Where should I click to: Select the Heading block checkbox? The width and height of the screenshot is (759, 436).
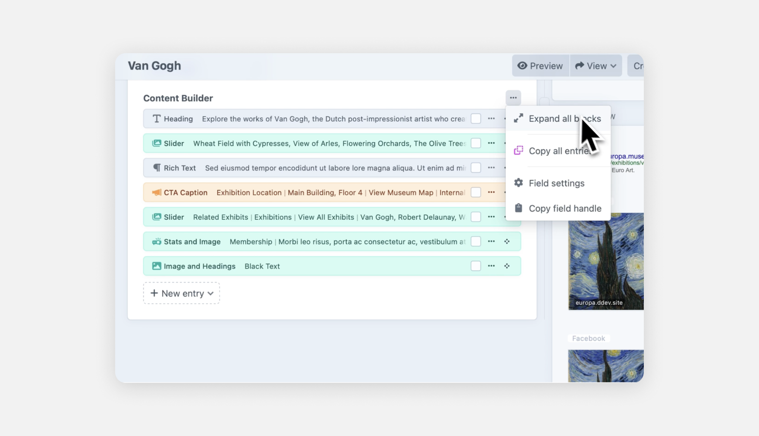tap(476, 119)
